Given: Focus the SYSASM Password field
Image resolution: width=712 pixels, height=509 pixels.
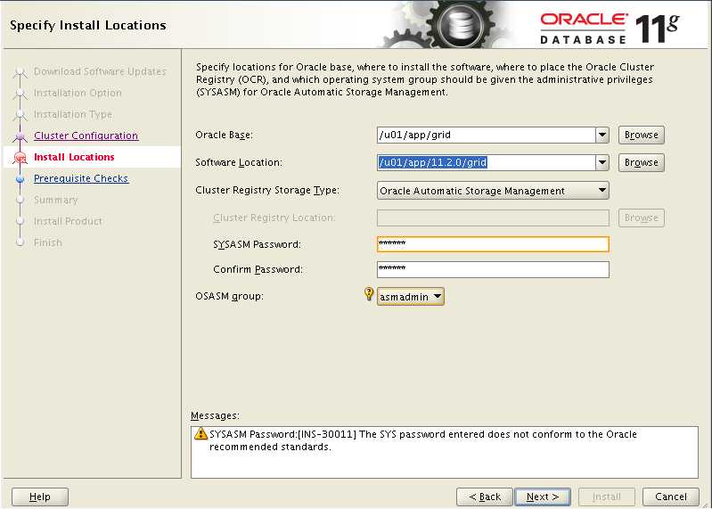Looking at the screenshot, I should pyautogui.click(x=493, y=244).
